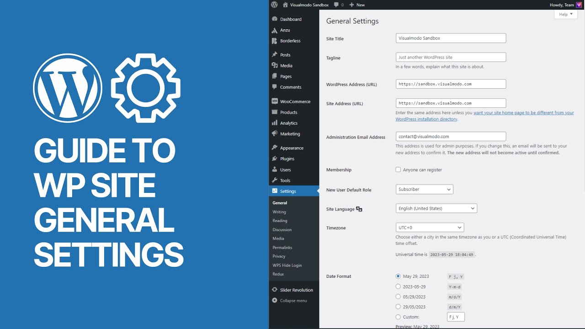Open the General settings submenu item
The width and height of the screenshot is (585, 329).
pos(280,203)
